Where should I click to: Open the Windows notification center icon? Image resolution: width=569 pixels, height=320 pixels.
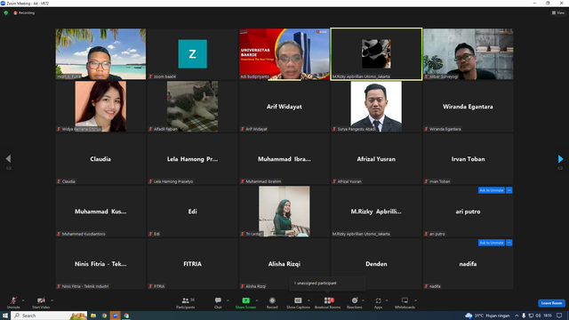click(x=559, y=316)
